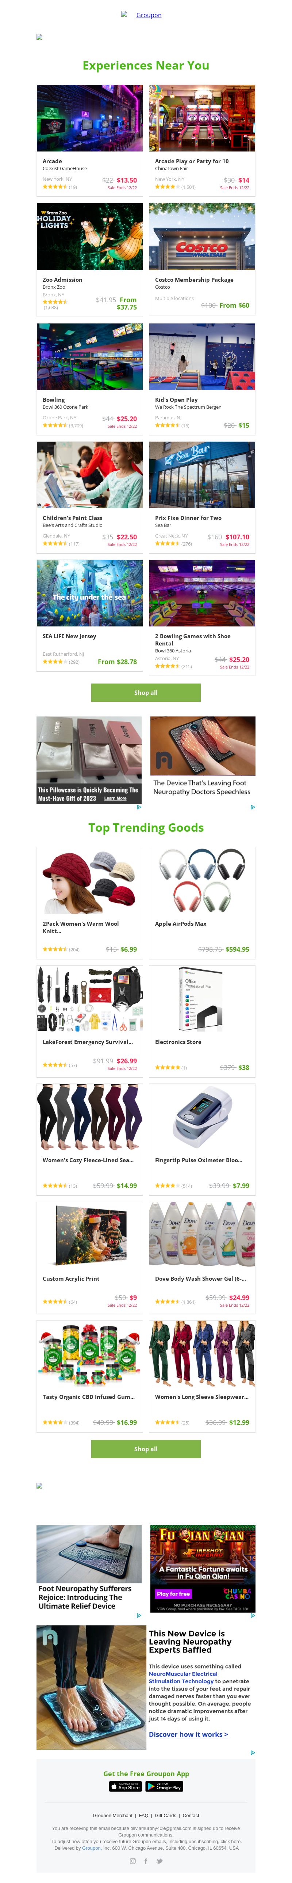
Task: Open the FAQ footer link
Action: (144, 1815)
